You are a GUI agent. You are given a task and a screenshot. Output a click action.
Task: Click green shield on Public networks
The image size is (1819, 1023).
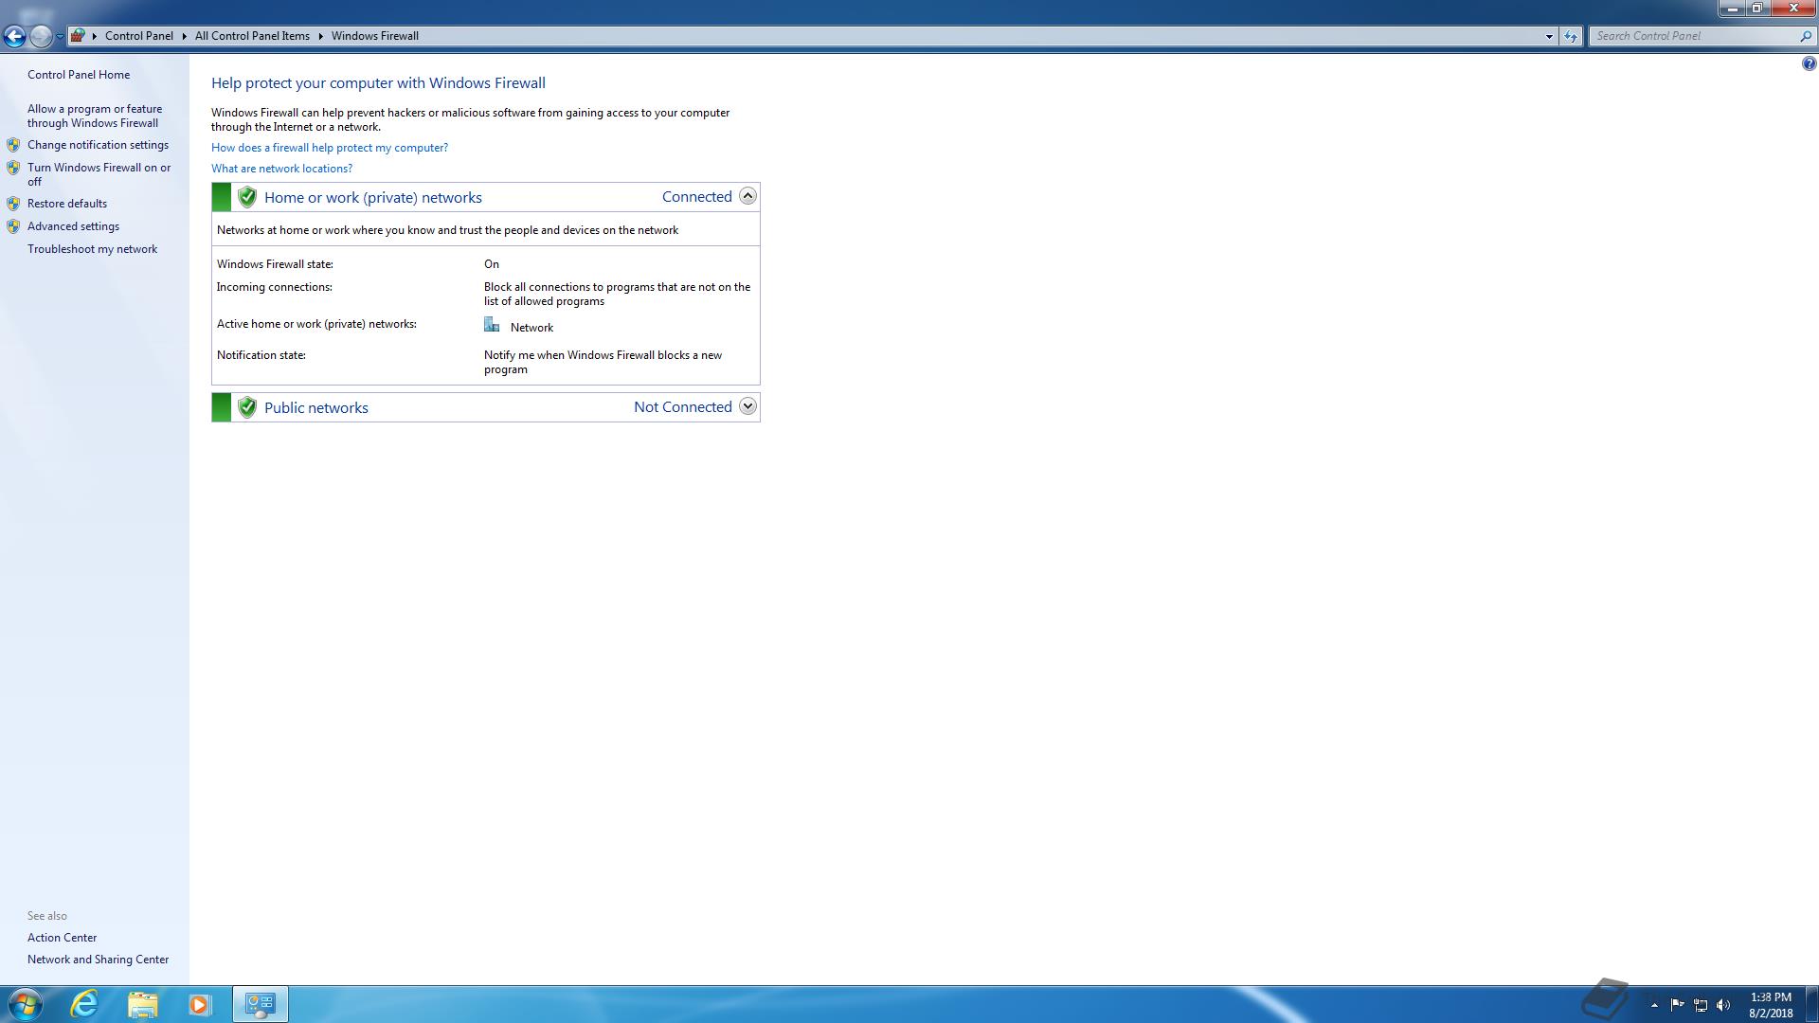tap(247, 407)
